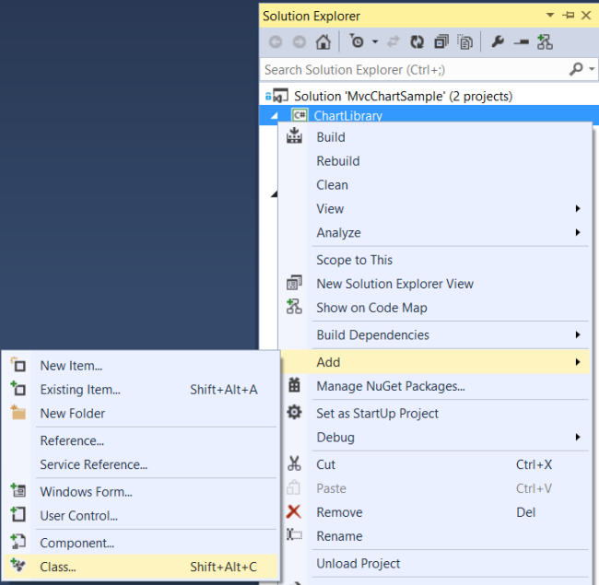
Task: Open the Analyze submenu
Action: click(x=436, y=232)
